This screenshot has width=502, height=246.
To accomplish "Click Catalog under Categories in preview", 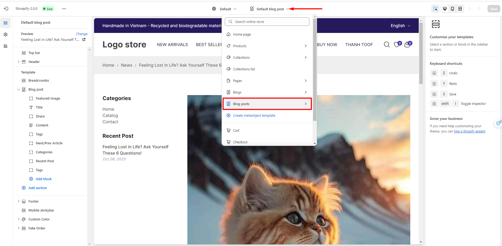I will pyautogui.click(x=110, y=115).
